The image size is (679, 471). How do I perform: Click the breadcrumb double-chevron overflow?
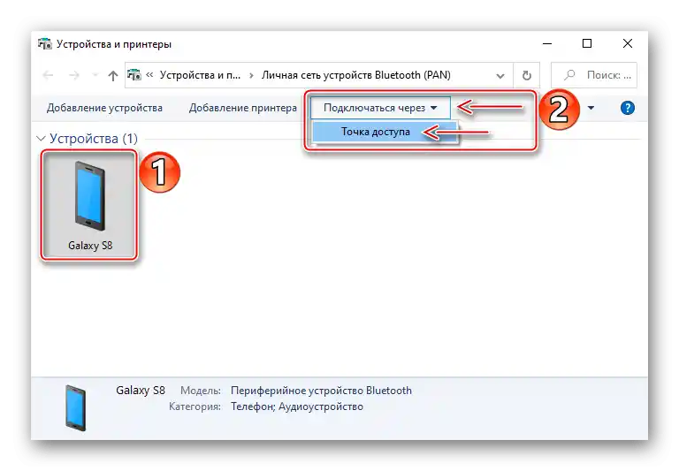click(149, 75)
